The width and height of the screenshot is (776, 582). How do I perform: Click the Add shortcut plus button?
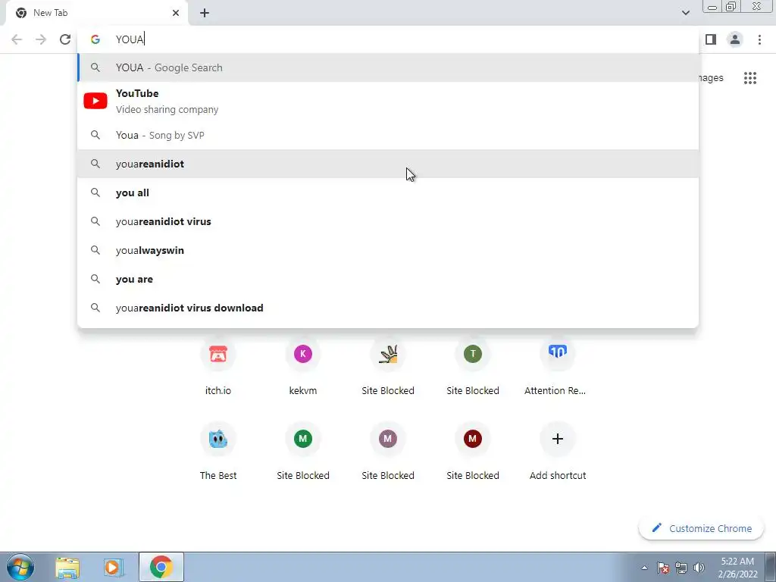(x=557, y=439)
